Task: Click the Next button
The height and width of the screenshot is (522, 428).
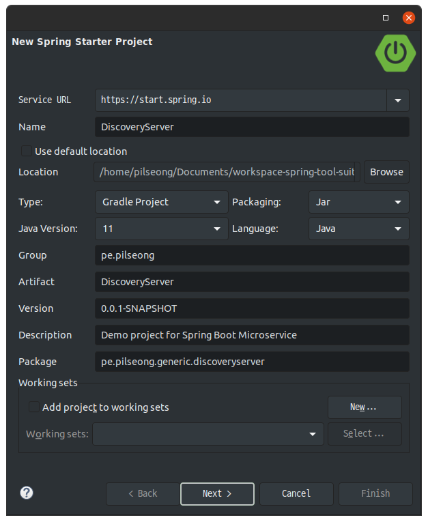Action: [x=217, y=494]
